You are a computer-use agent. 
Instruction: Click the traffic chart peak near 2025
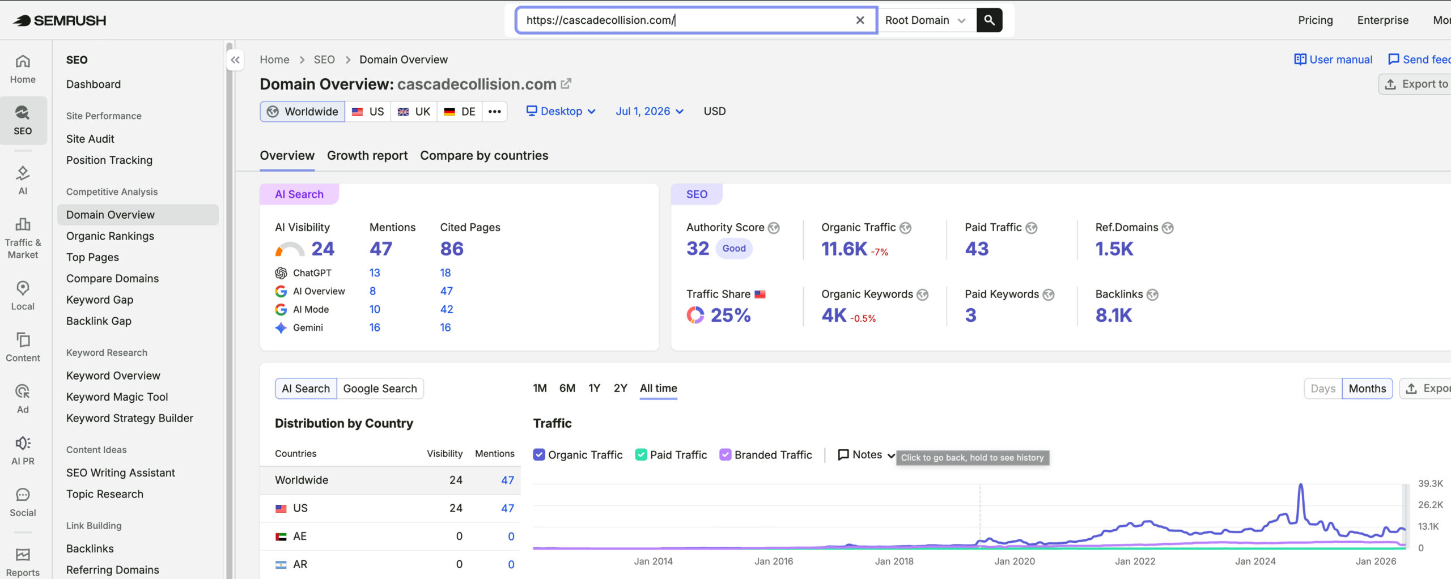point(1301,485)
